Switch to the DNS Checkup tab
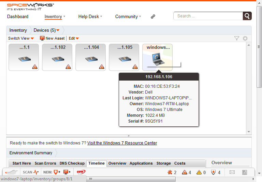This screenshot has width=262, height=182. click(x=72, y=163)
